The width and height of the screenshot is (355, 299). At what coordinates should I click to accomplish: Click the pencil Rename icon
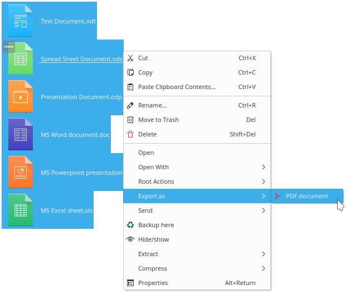130,105
